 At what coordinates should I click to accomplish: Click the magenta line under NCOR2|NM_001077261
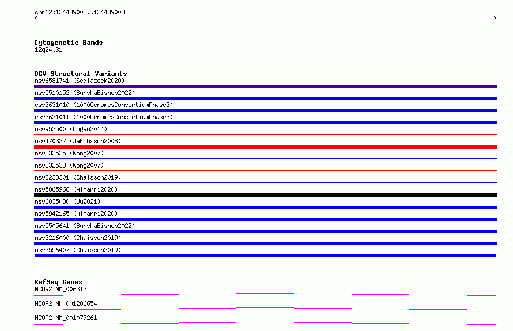[265, 323]
